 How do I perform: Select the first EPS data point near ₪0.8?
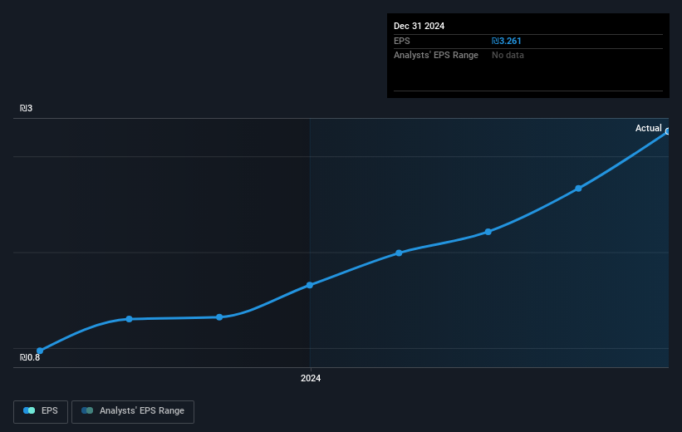pyautogui.click(x=40, y=351)
